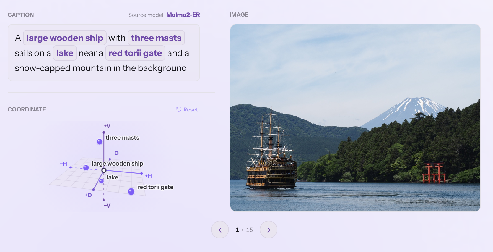This screenshot has width=493, height=252.
Task: Click the +D axis label
Action: click(88, 195)
